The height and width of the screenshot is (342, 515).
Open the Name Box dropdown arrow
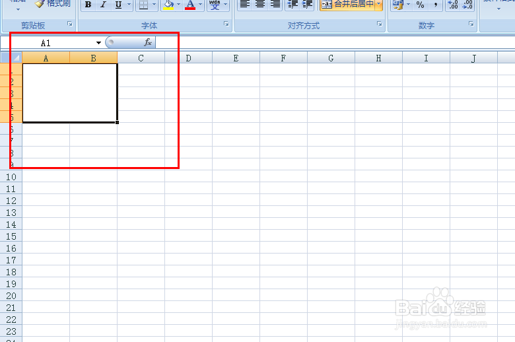tap(98, 43)
